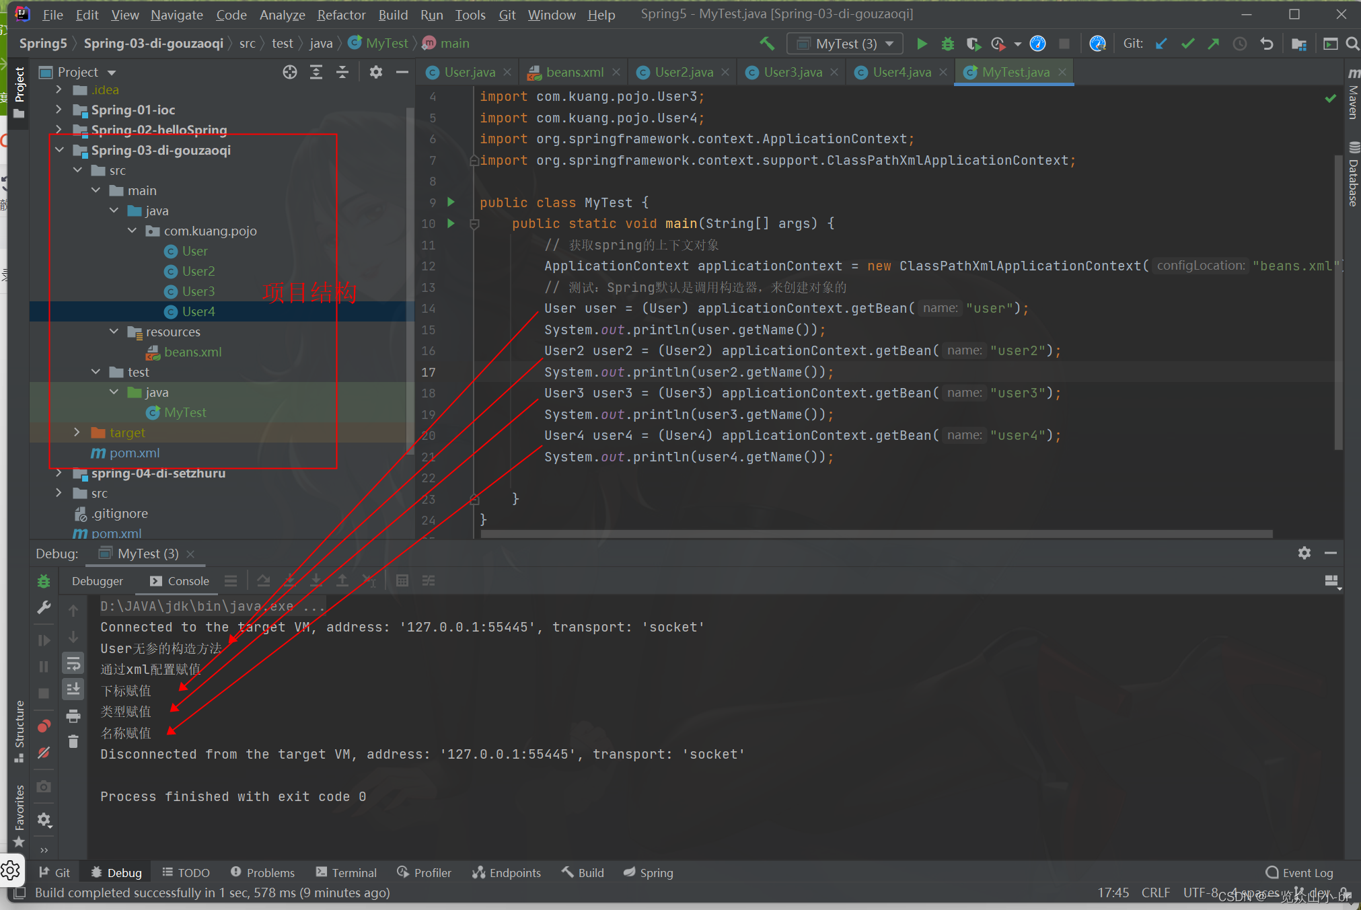The width and height of the screenshot is (1361, 910).
Task: Click the Git commit checkmark icon
Action: pyautogui.click(x=1187, y=44)
